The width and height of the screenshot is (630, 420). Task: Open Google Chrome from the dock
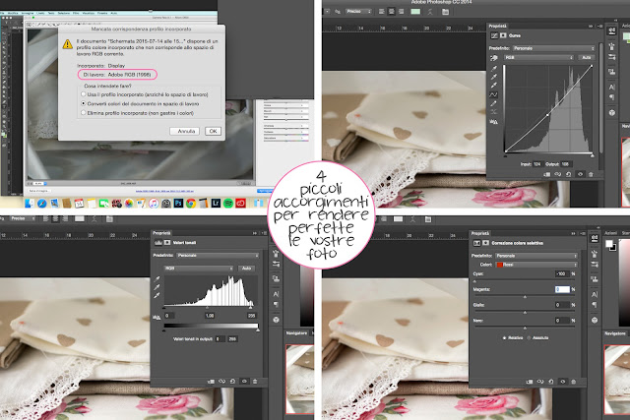[191, 204]
